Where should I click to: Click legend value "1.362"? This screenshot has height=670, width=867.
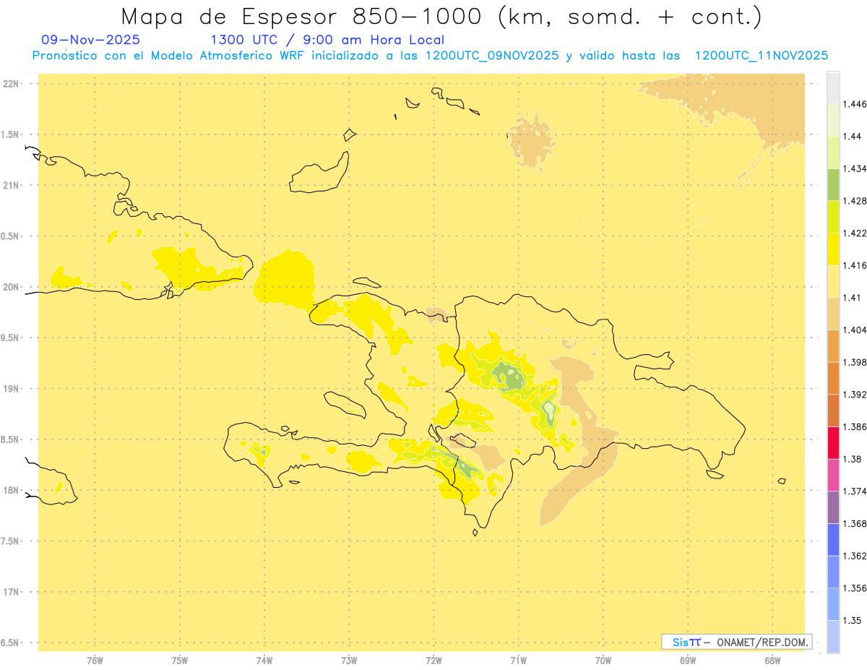[x=856, y=556]
